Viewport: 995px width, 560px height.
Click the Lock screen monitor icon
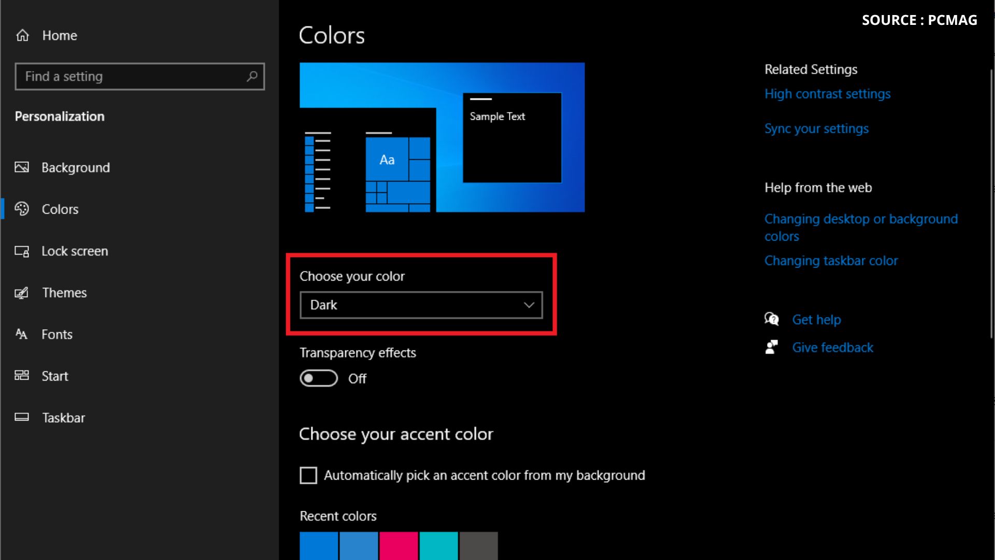tap(22, 251)
